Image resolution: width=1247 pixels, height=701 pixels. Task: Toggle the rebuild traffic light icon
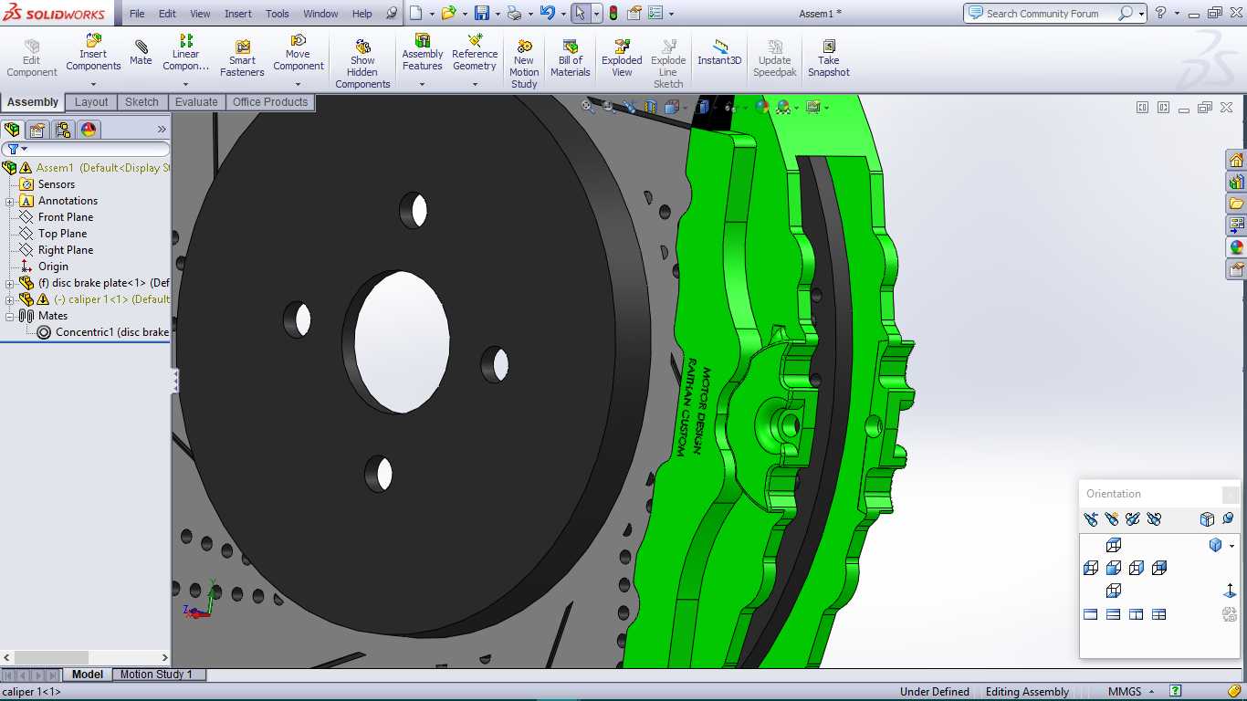click(613, 14)
